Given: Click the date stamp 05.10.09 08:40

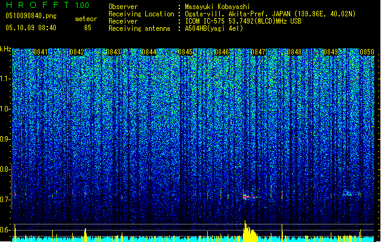Looking at the screenshot, I should pyautogui.click(x=31, y=28).
